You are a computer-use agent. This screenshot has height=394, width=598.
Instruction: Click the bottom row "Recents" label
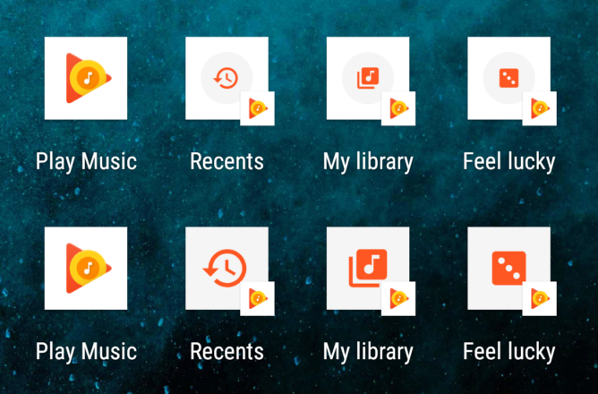pyautogui.click(x=226, y=351)
